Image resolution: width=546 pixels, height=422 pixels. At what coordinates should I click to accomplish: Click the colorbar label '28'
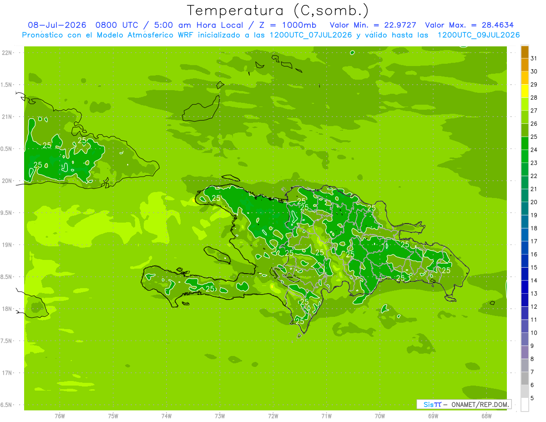point(534,97)
